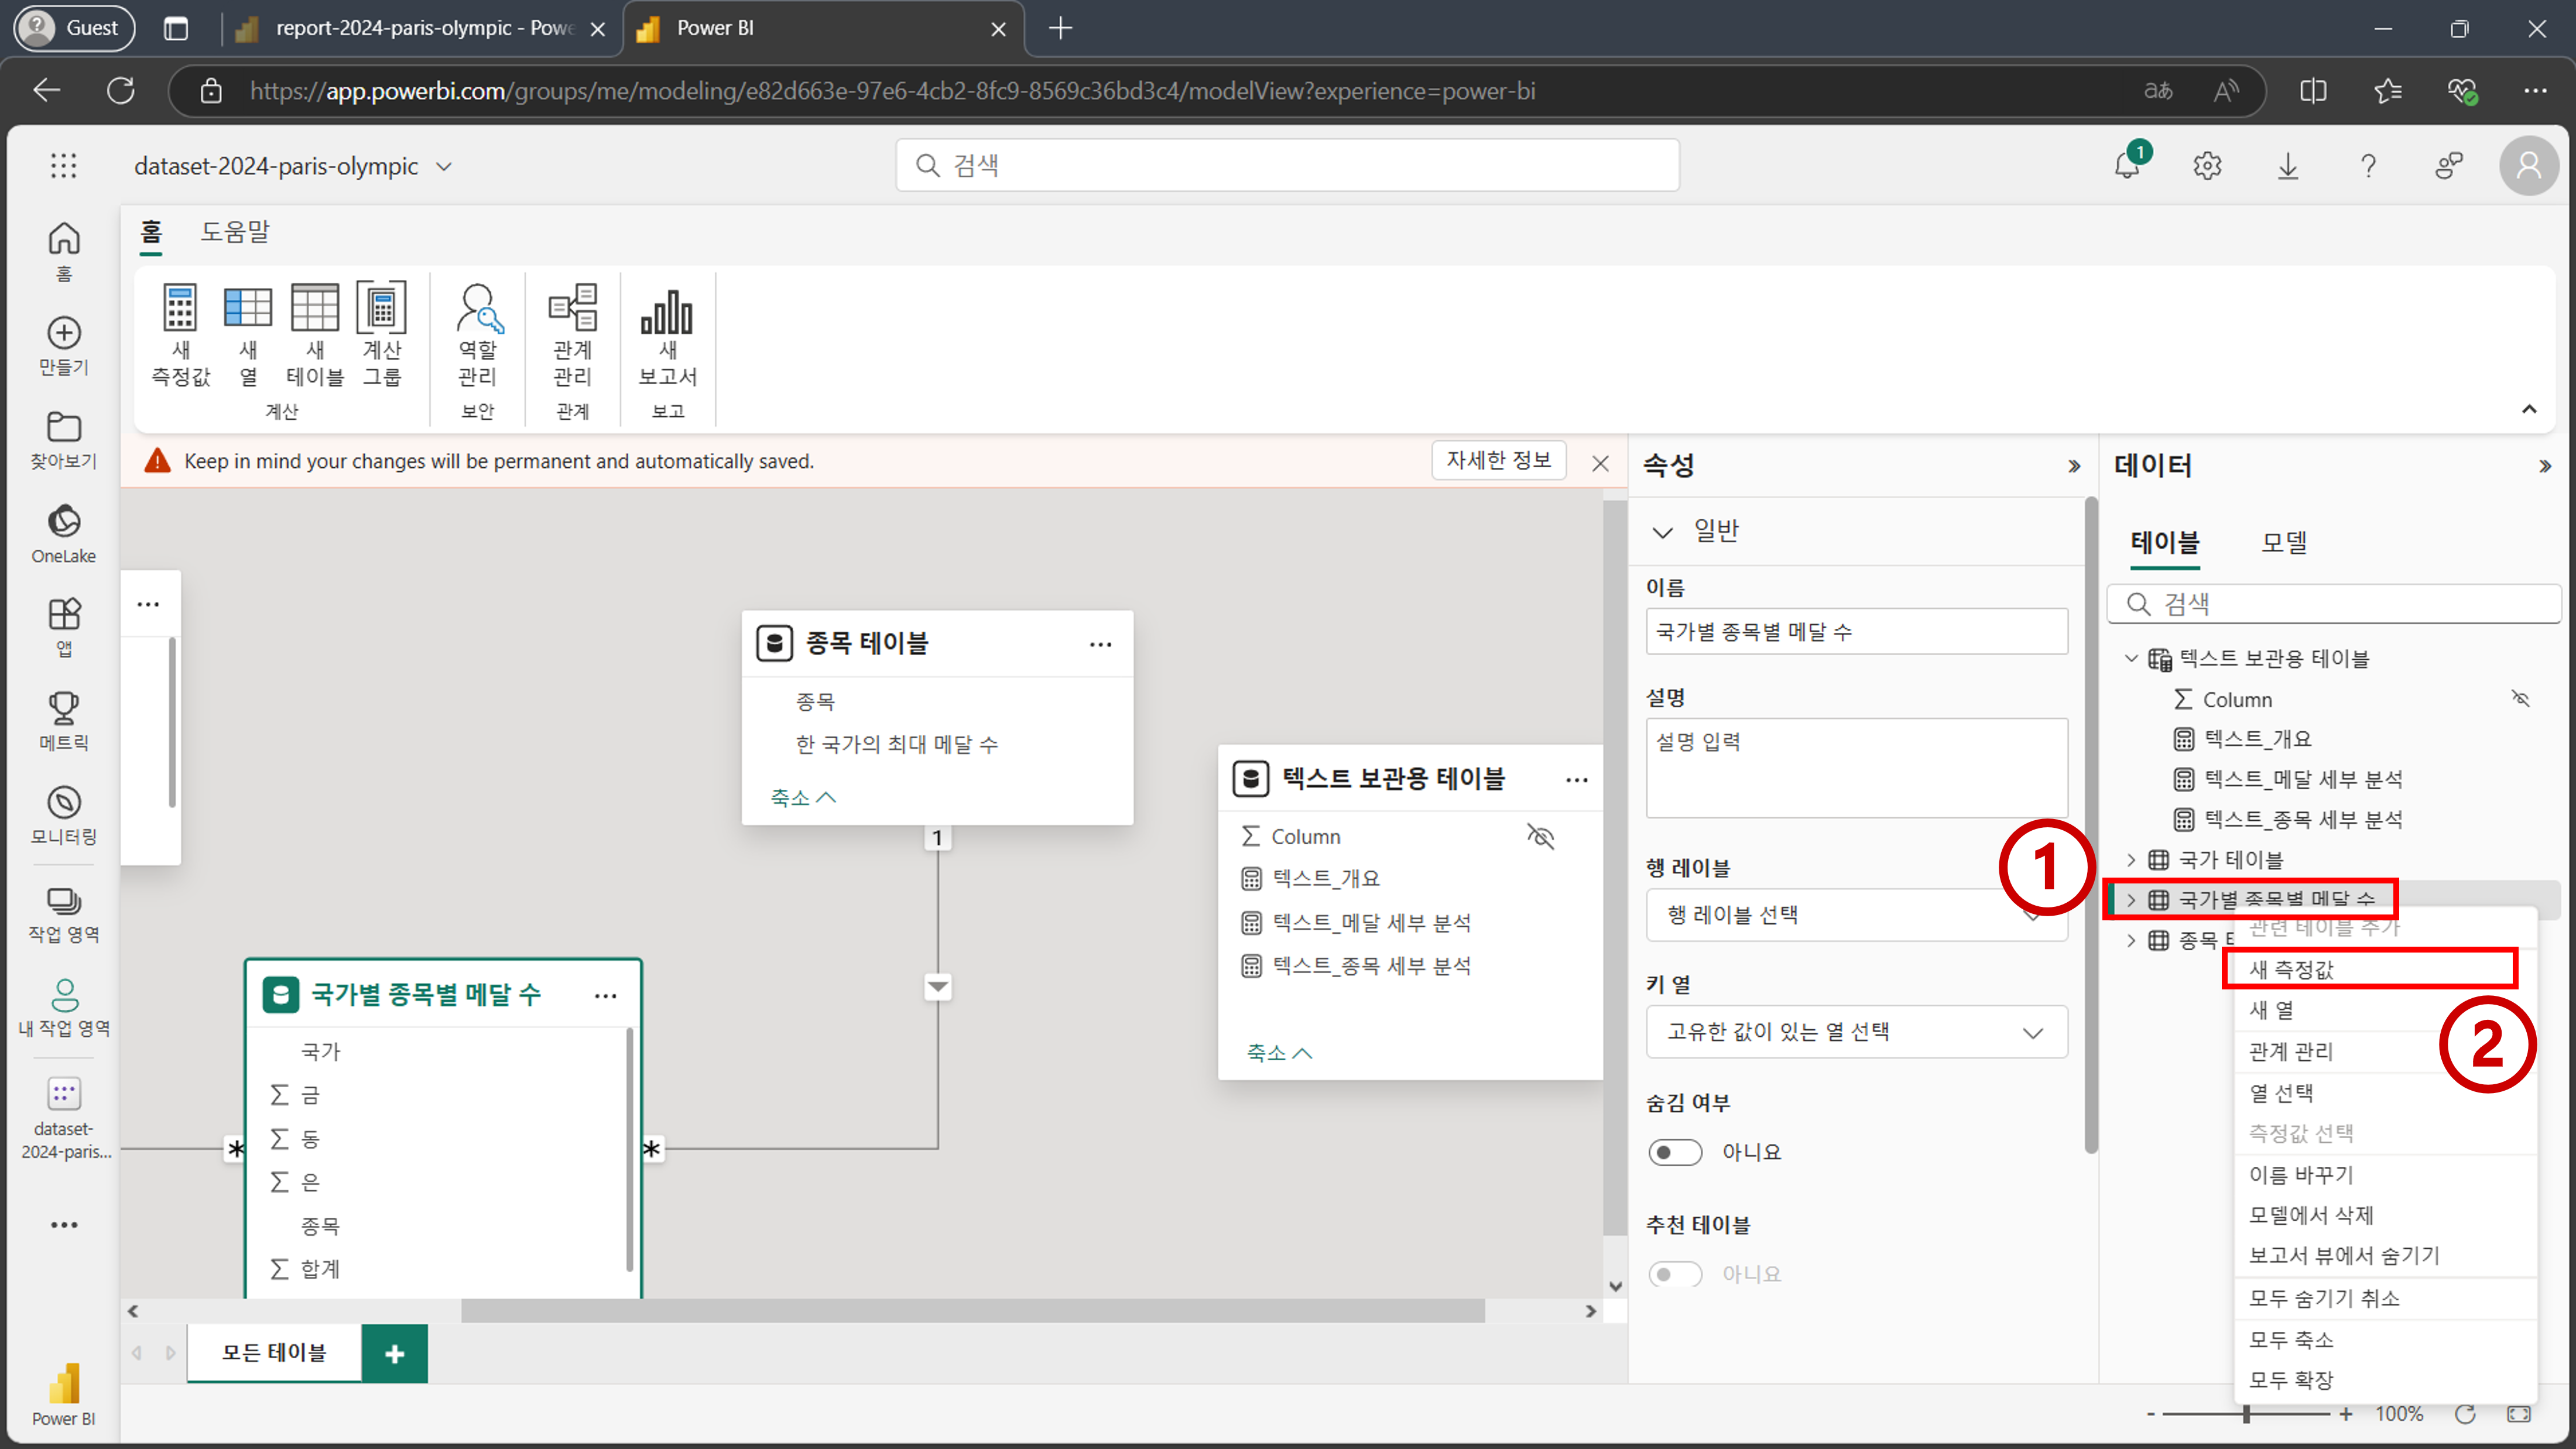This screenshot has width=2576, height=1449.
Task: Open 역할 관리 security icon
Action: pos(478,334)
